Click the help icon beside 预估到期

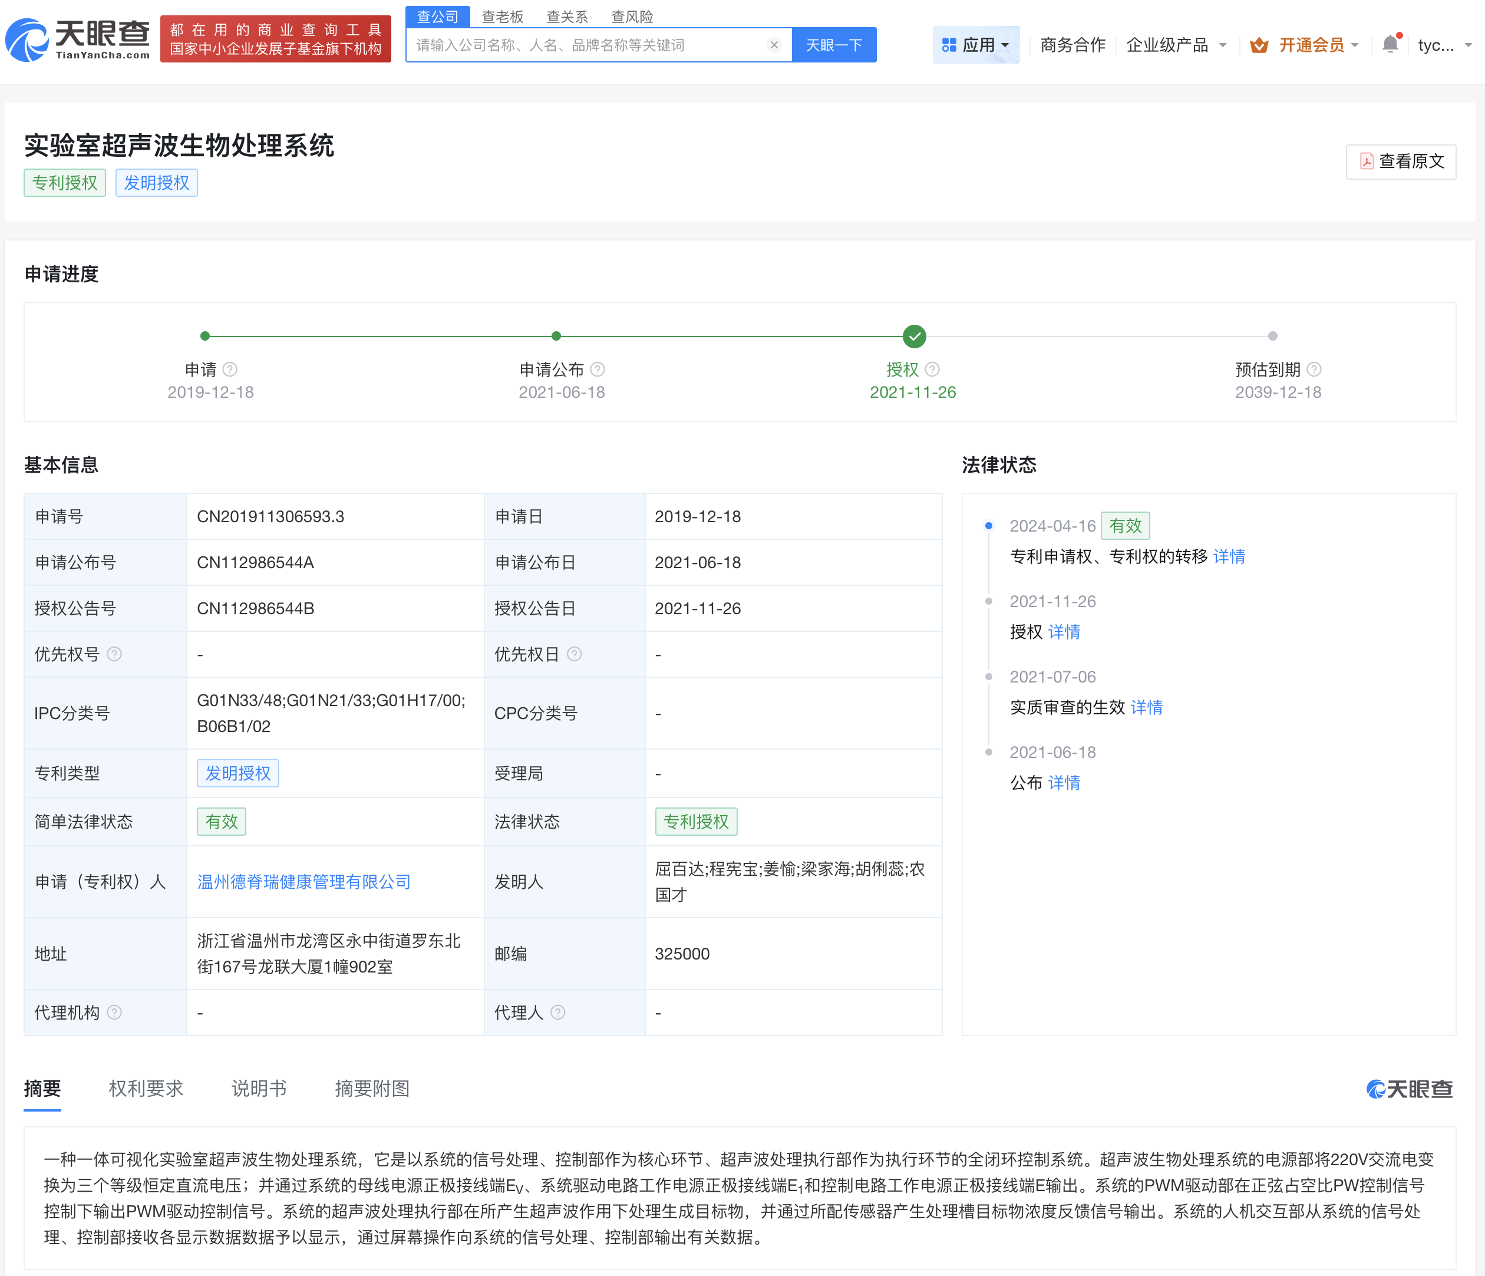(x=1314, y=369)
